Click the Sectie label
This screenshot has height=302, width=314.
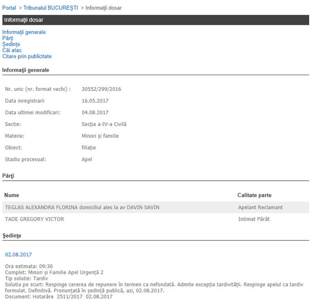(13, 124)
